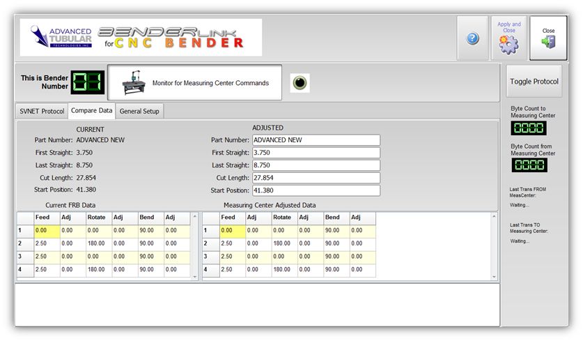Select the Compare Data tab
This screenshot has height=341, width=583.
(x=91, y=111)
